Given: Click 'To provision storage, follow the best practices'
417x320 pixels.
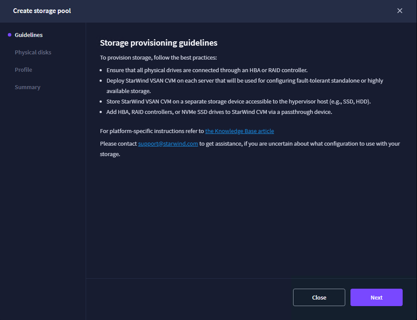Looking at the screenshot, I should coord(158,58).
